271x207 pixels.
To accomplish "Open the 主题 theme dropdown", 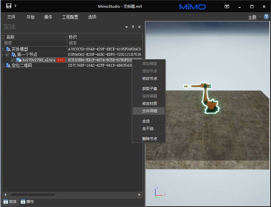I will pos(254,17).
